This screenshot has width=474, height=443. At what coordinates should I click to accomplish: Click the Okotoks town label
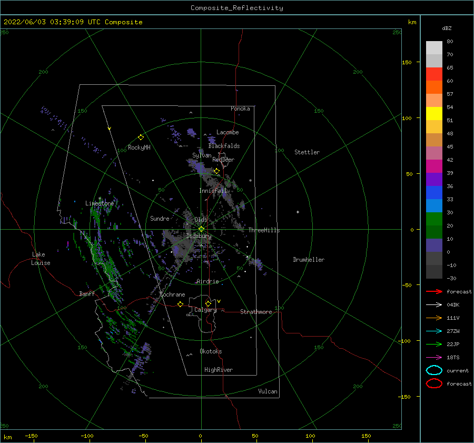tap(211, 351)
